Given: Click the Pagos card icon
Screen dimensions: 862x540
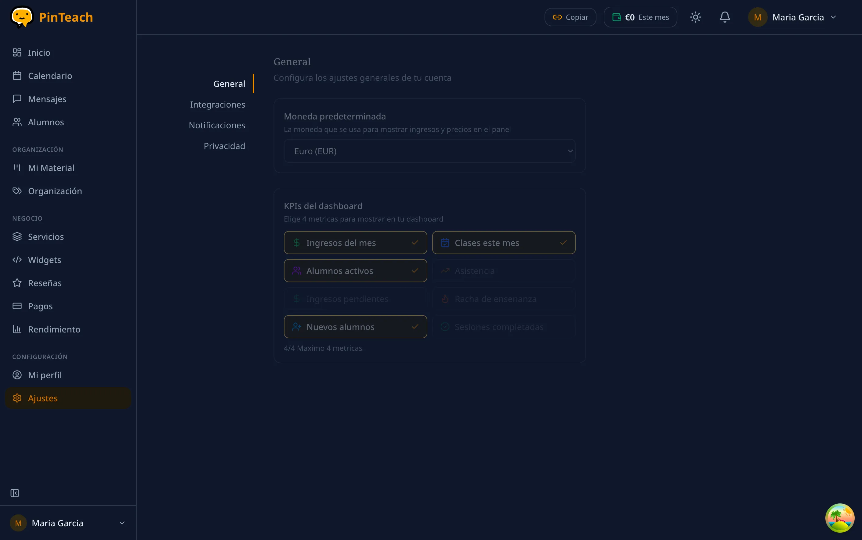Looking at the screenshot, I should pyautogui.click(x=17, y=306).
